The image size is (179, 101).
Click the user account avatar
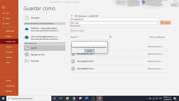pos(143,2)
